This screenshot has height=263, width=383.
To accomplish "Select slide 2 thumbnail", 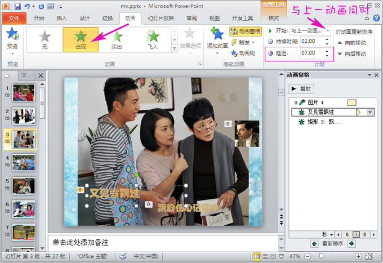I will pyautogui.click(x=24, y=116).
